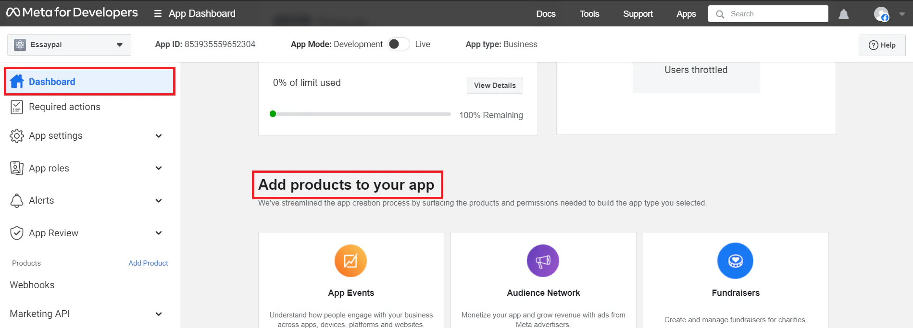Open Webhooks in Products list
This screenshot has height=328, width=913.
click(32, 285)
